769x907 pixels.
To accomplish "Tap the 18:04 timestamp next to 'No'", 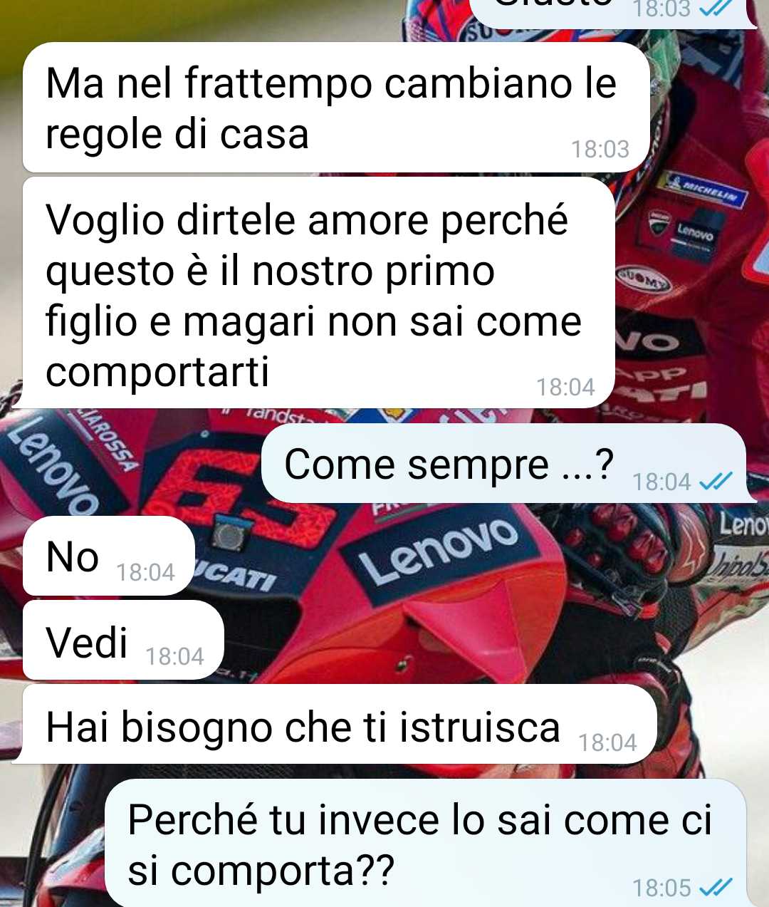I will click(145, 572).
